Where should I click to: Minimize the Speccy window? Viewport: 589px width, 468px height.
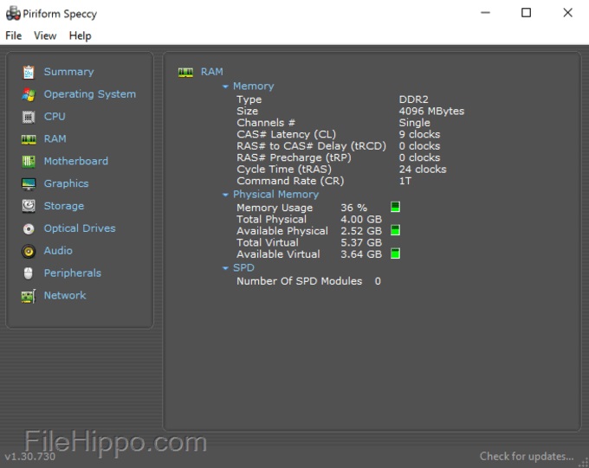(485, 13)
